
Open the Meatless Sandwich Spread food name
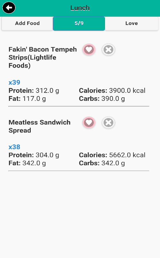click(39, 126)
